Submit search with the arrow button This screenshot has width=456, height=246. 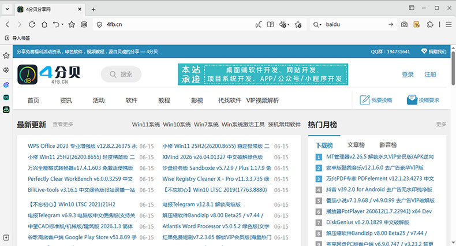pyautogui.click(x=391, y=25)
